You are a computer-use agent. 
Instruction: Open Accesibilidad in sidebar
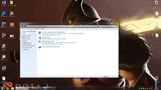25,49
